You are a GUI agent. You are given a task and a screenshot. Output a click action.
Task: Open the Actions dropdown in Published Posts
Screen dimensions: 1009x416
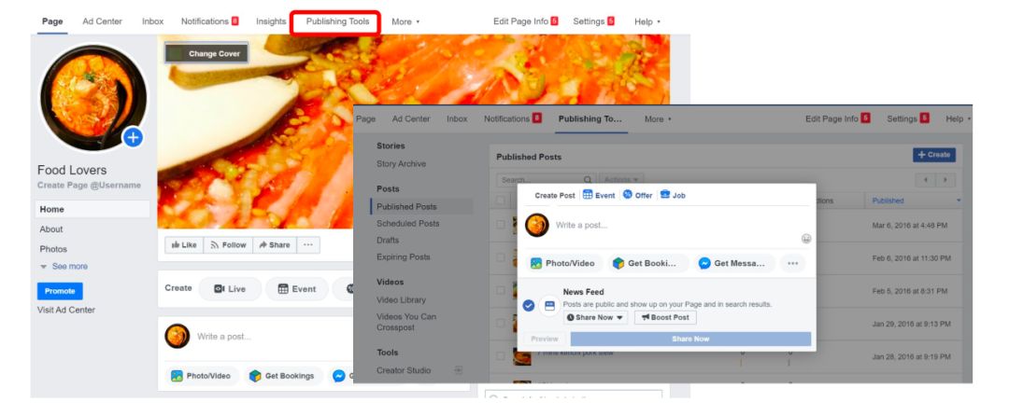(x=621, y=180)
